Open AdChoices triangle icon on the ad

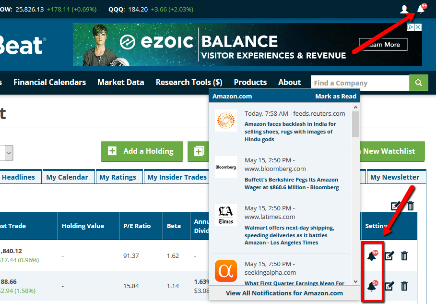pos(411,27)
